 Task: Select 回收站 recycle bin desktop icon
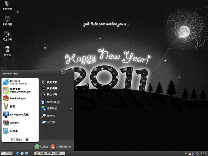7,51
